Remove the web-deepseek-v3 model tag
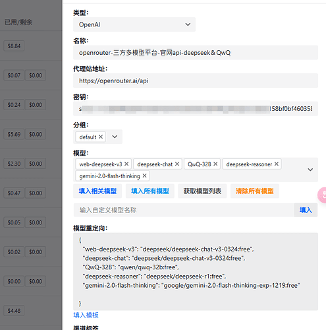The height and width of the screenshot is (330, 326). tap(126, 164)
